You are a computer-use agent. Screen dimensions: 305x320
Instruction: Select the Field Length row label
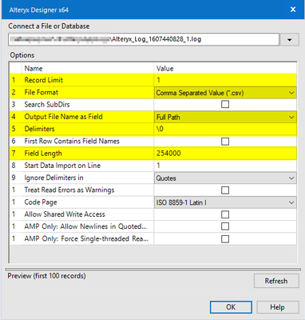[43, 154]
